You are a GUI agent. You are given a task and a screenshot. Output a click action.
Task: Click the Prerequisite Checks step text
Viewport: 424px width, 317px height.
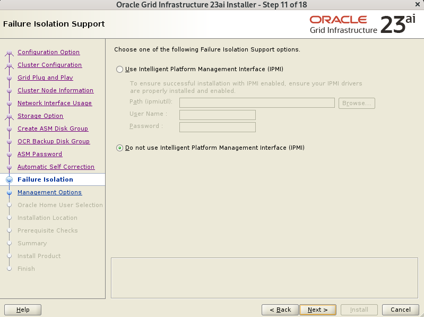tap(48, 230)
